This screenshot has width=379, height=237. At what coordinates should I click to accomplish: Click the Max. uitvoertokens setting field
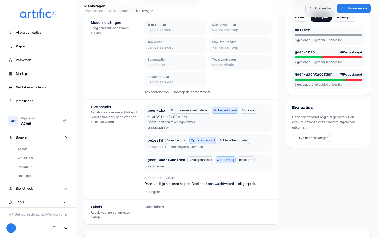240,28
